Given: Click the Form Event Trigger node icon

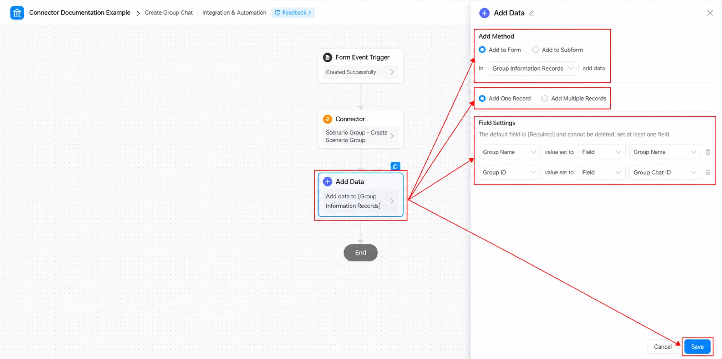Looking at the screenshot, I should (328, 58).
